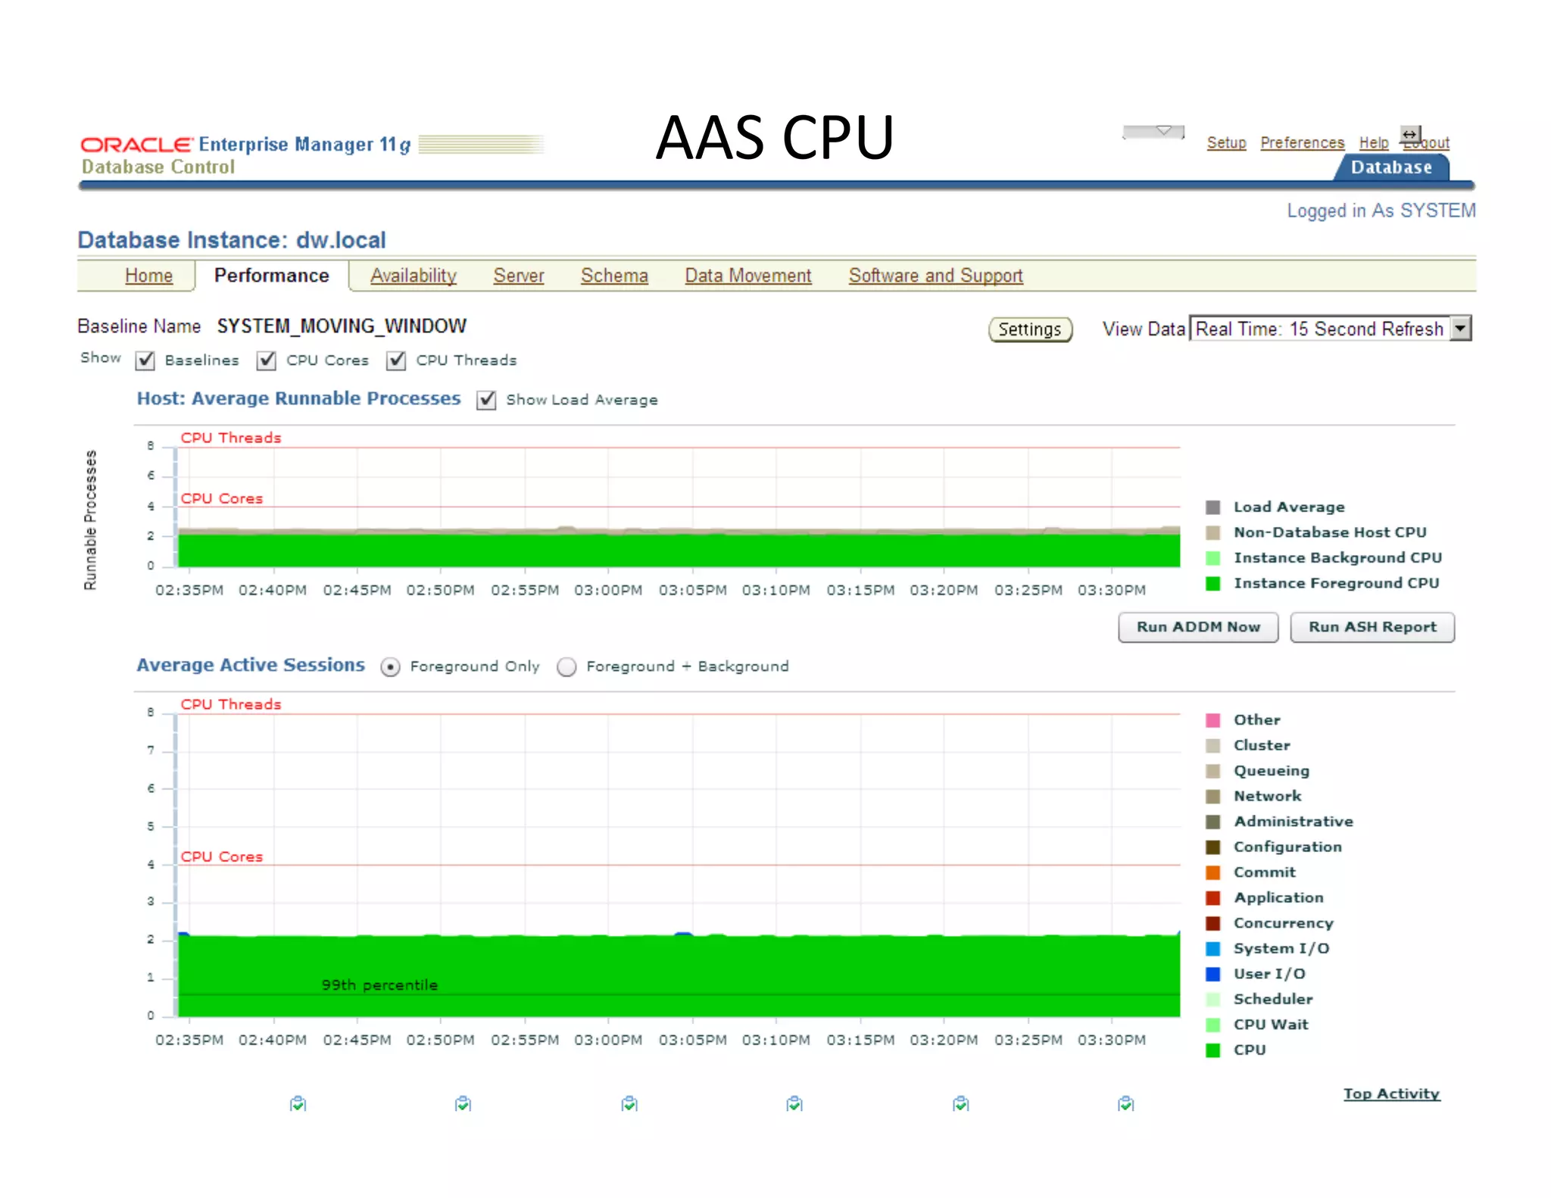
Task: Click the last snapshot icon near Top Activity
Action: (x=1126, y=1103)
